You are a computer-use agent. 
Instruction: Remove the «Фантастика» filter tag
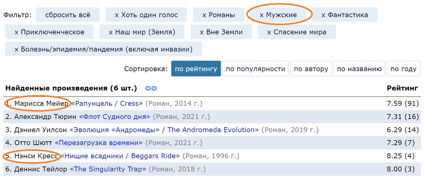pos(345,15)
